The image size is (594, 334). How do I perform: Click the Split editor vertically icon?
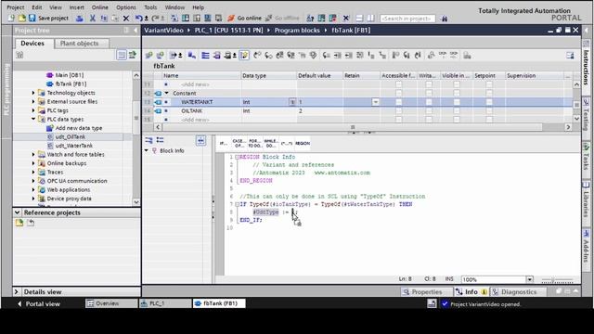[x=370, y=19]
